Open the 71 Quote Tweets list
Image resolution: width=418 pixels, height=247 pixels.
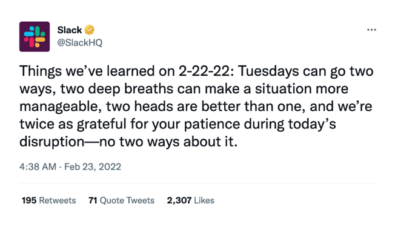click(x=121, y=200)
